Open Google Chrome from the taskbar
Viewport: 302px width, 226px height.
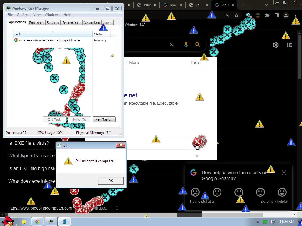point(37,222)
